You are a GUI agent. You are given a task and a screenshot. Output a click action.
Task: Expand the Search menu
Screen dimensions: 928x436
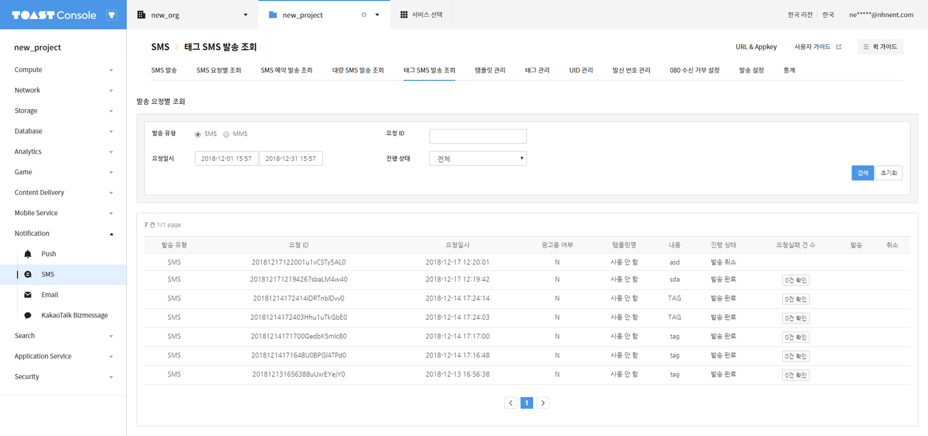63,336
